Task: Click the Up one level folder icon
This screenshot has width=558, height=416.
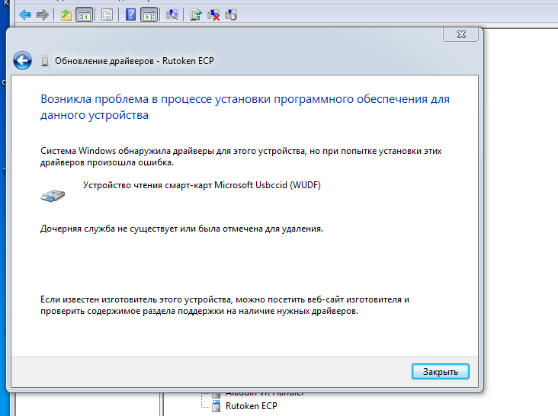Action: [66, 15]
